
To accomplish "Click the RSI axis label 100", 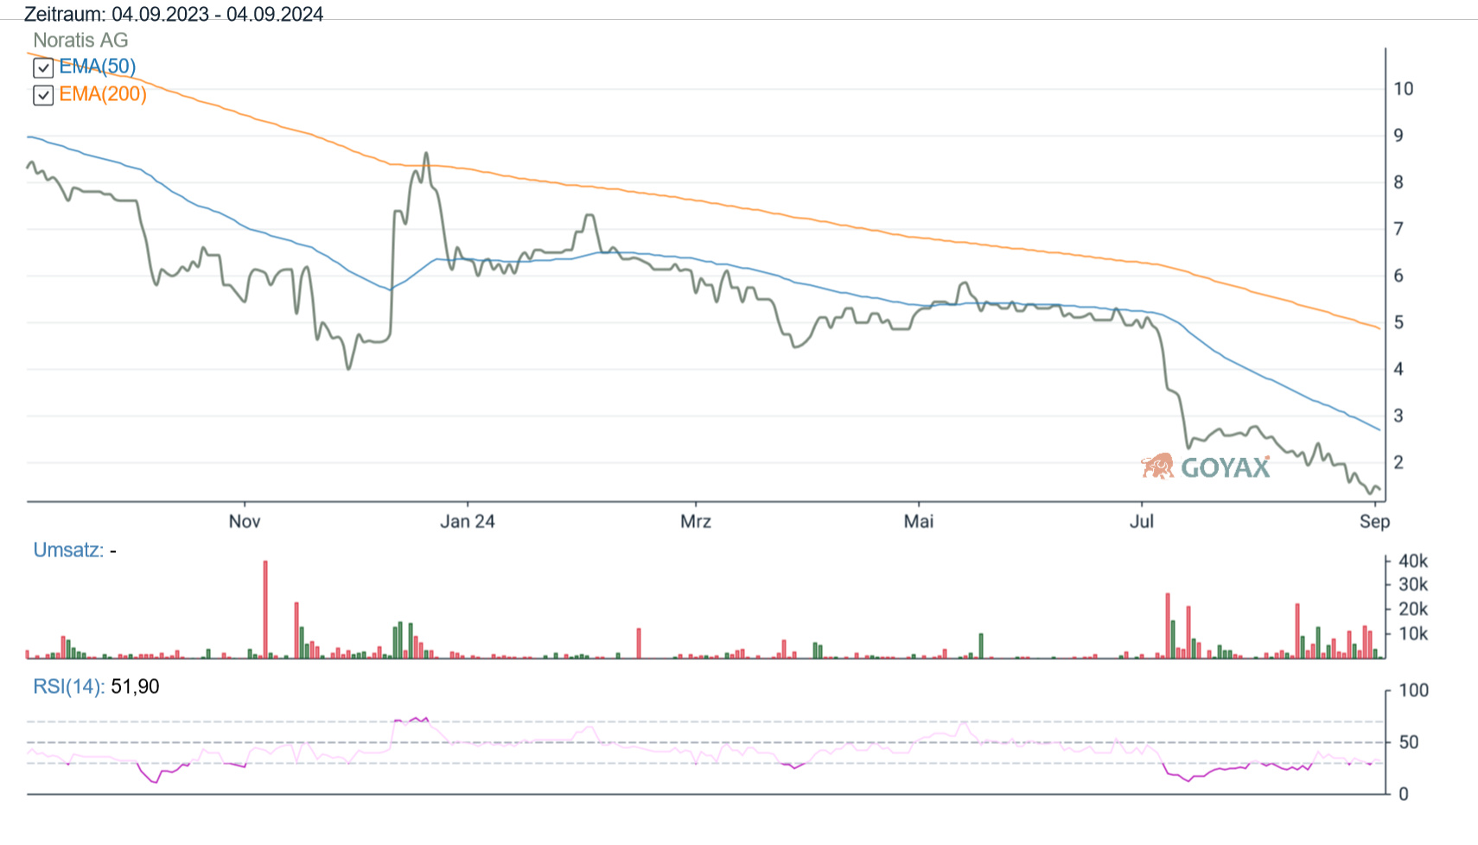I will coord(1414,690).
